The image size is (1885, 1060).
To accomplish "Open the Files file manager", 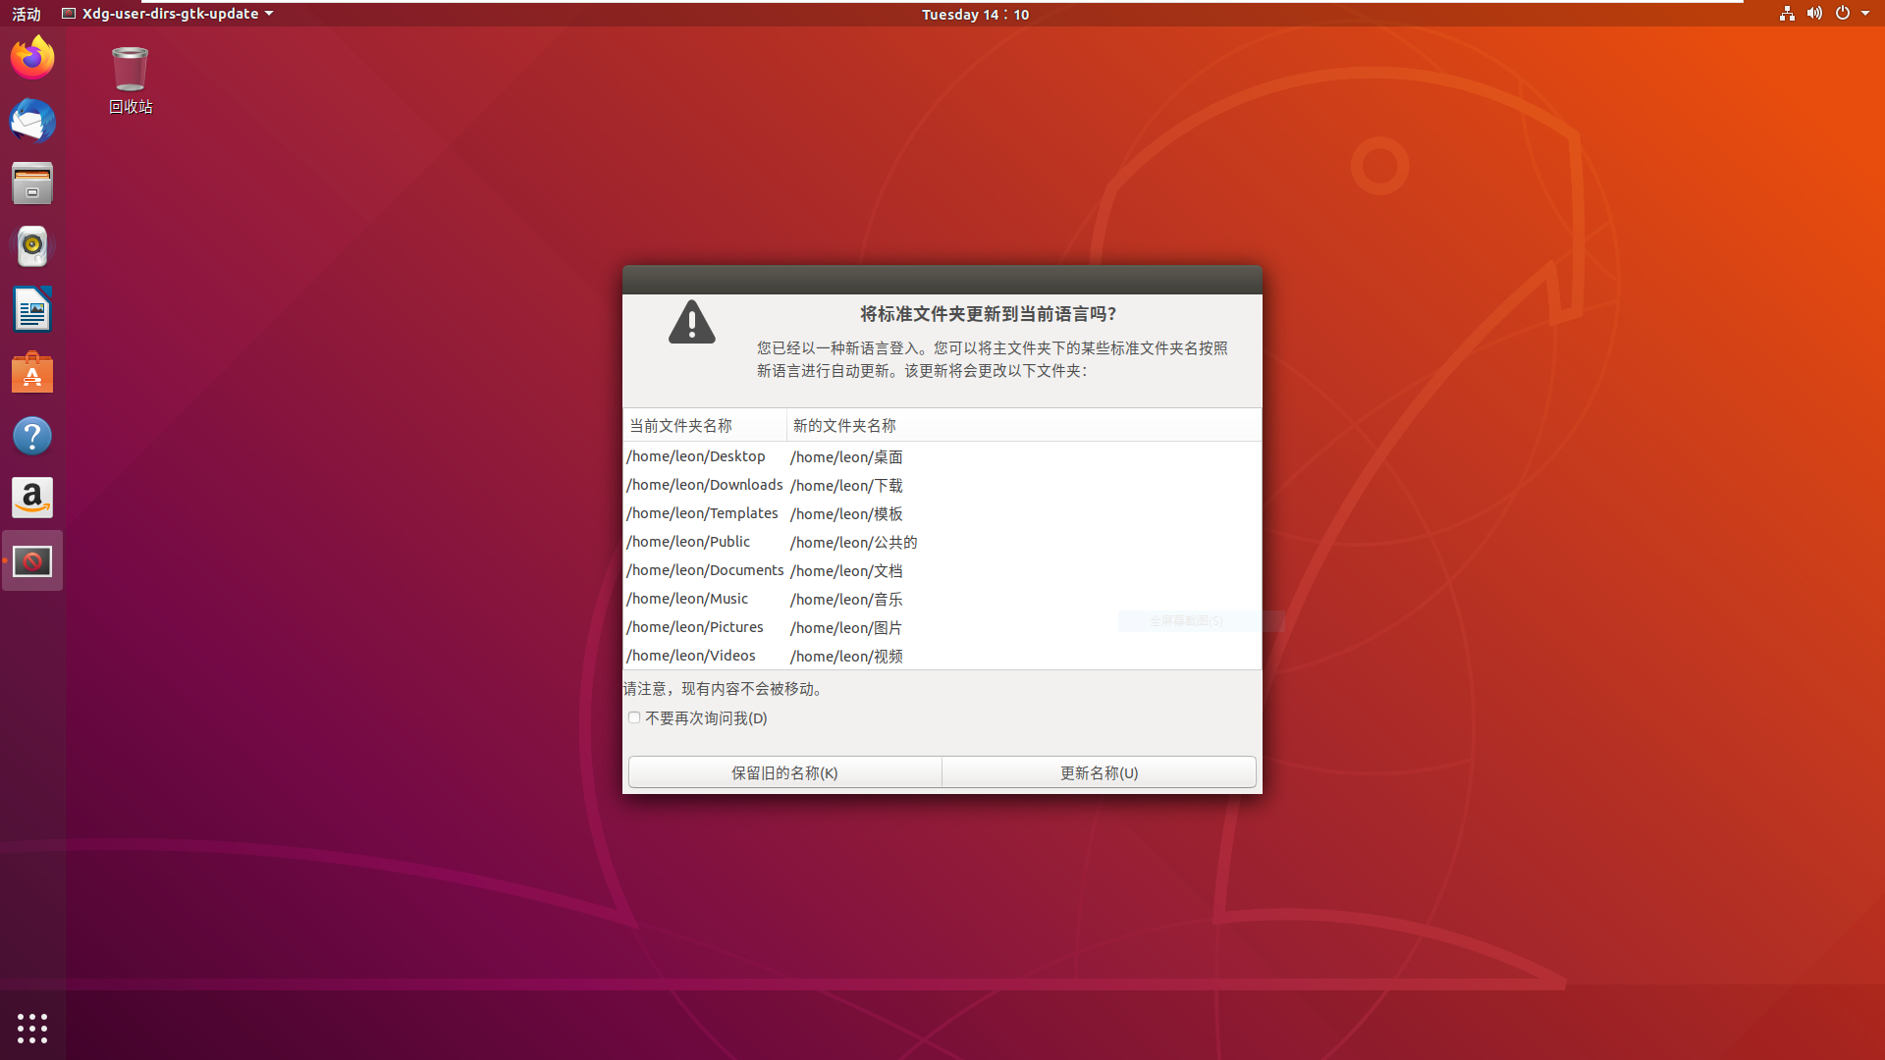I will pyautogui.click(x=32, y=184).
